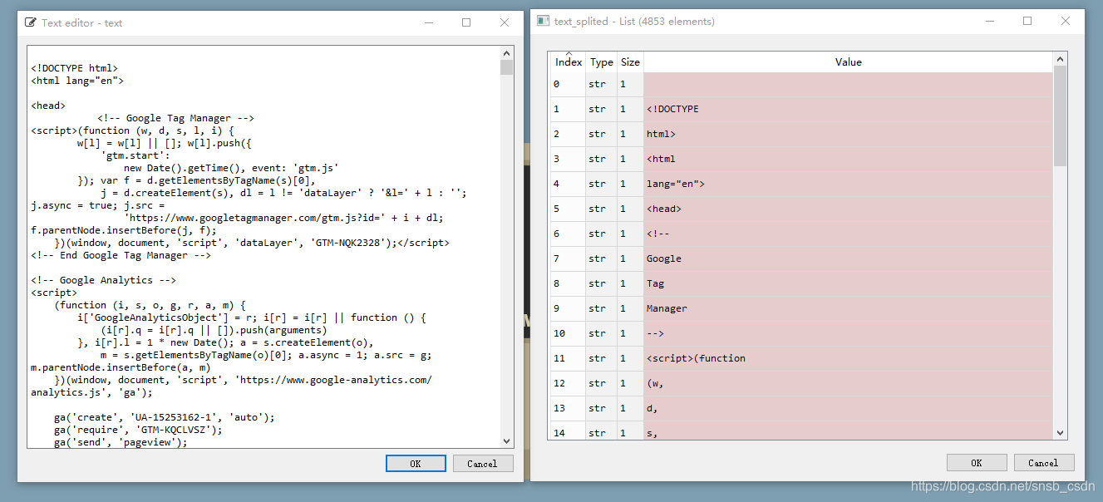Select the 'html>' value cell at index 2
The image size is (1103, 502).
(x=848, y=134)
